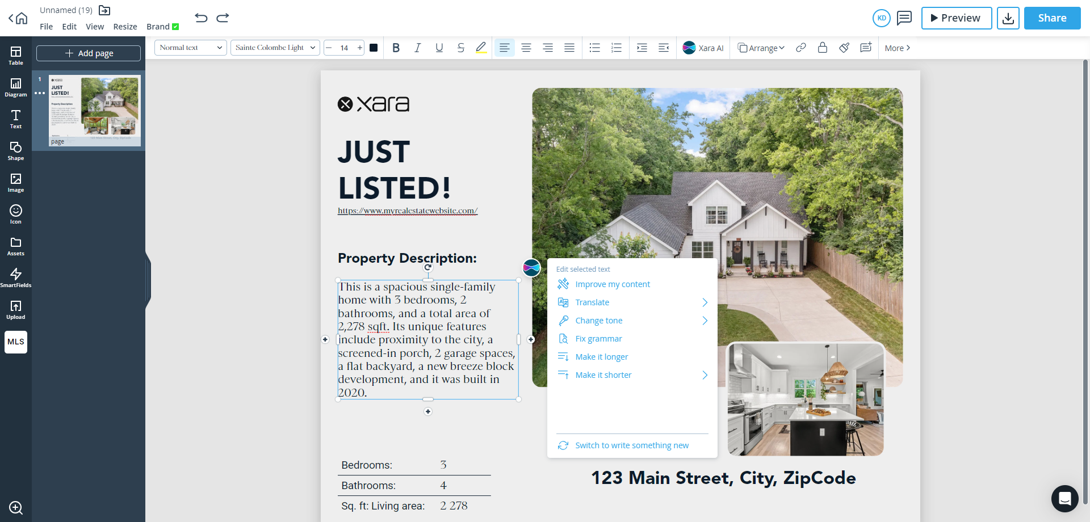Open the Normal text style dropdown
Viewport: 1090px width, 522px height.
[190, 48]
